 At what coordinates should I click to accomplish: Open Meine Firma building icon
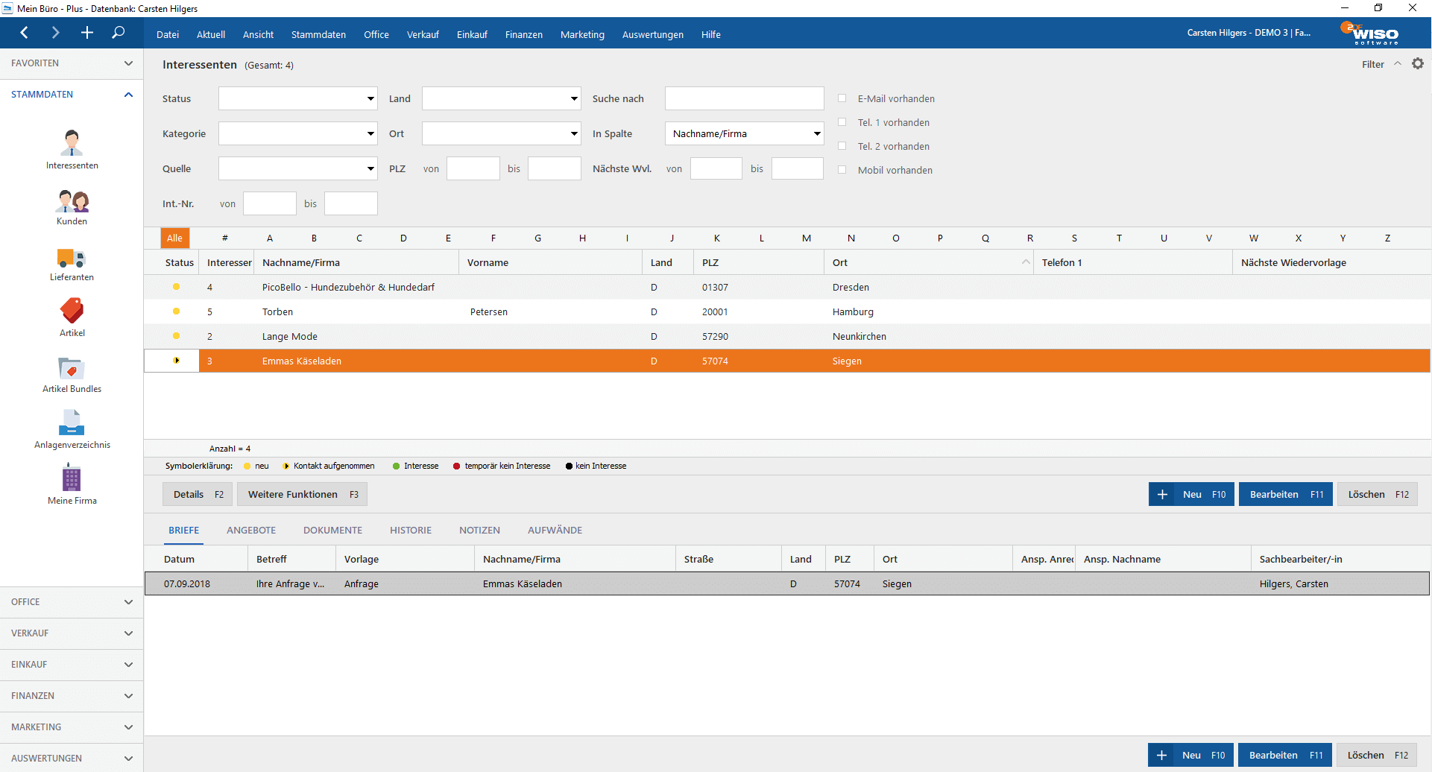click(x=72, y=478)
